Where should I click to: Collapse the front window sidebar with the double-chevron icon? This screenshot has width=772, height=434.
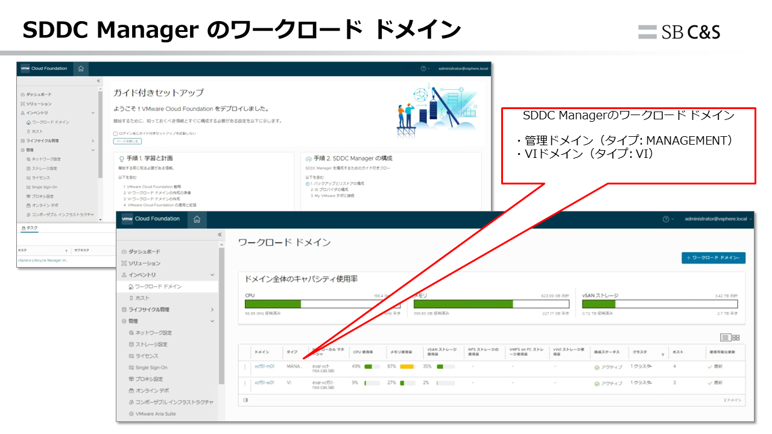[x=220, y=235]
